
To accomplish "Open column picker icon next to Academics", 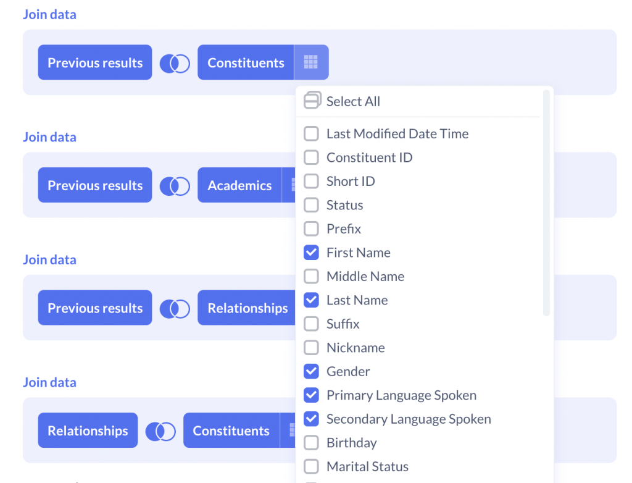I will [x=289, y=185].
